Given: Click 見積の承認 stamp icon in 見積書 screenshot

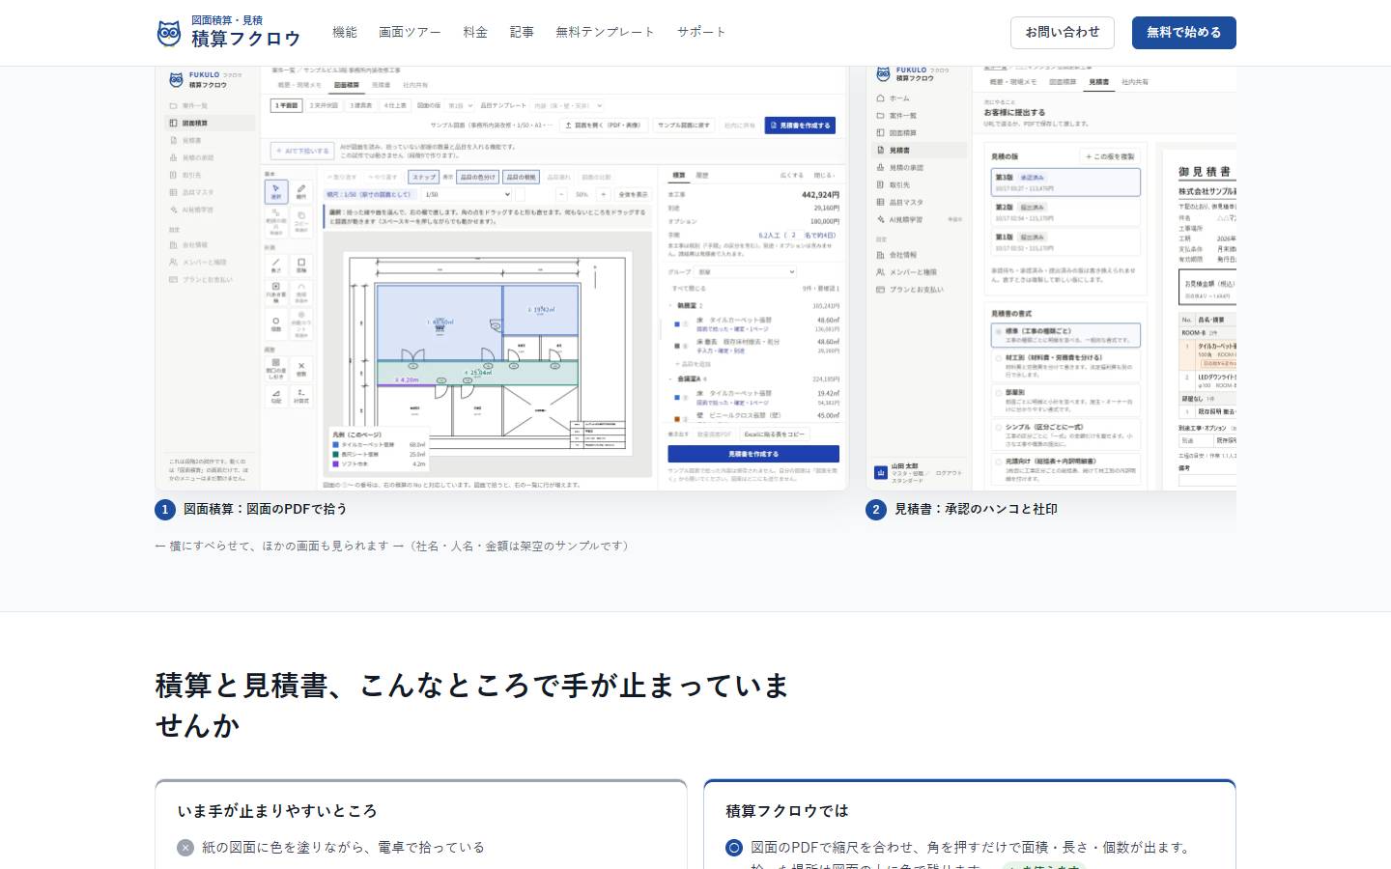Looking at the screenshot, I should tap(881, 168).
